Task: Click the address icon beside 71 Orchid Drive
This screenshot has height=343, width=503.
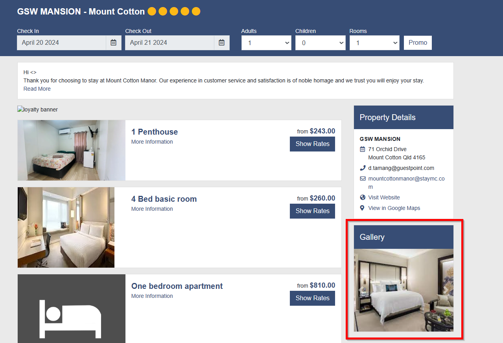Action: 363,149
